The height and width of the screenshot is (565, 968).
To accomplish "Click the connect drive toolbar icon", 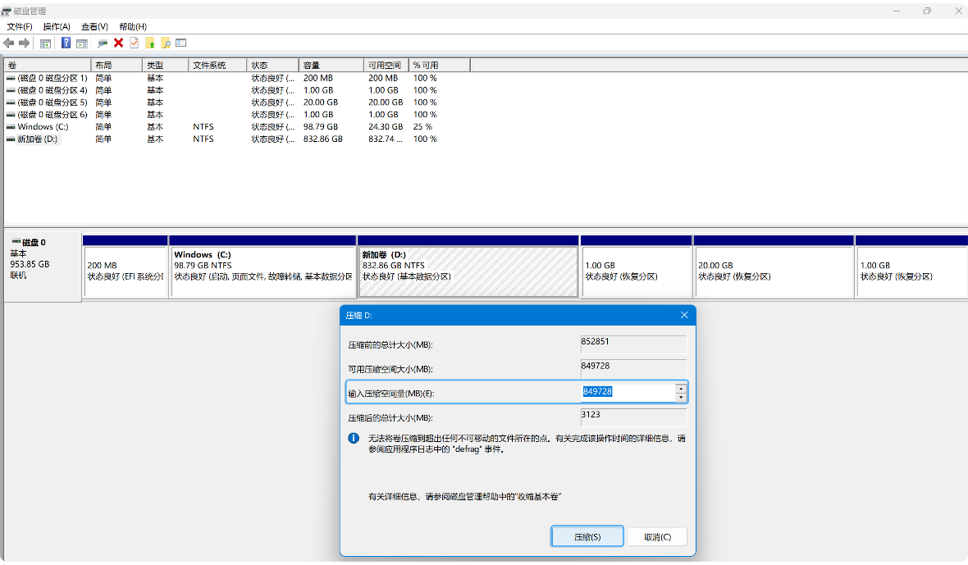I will (x=103, y=43).
